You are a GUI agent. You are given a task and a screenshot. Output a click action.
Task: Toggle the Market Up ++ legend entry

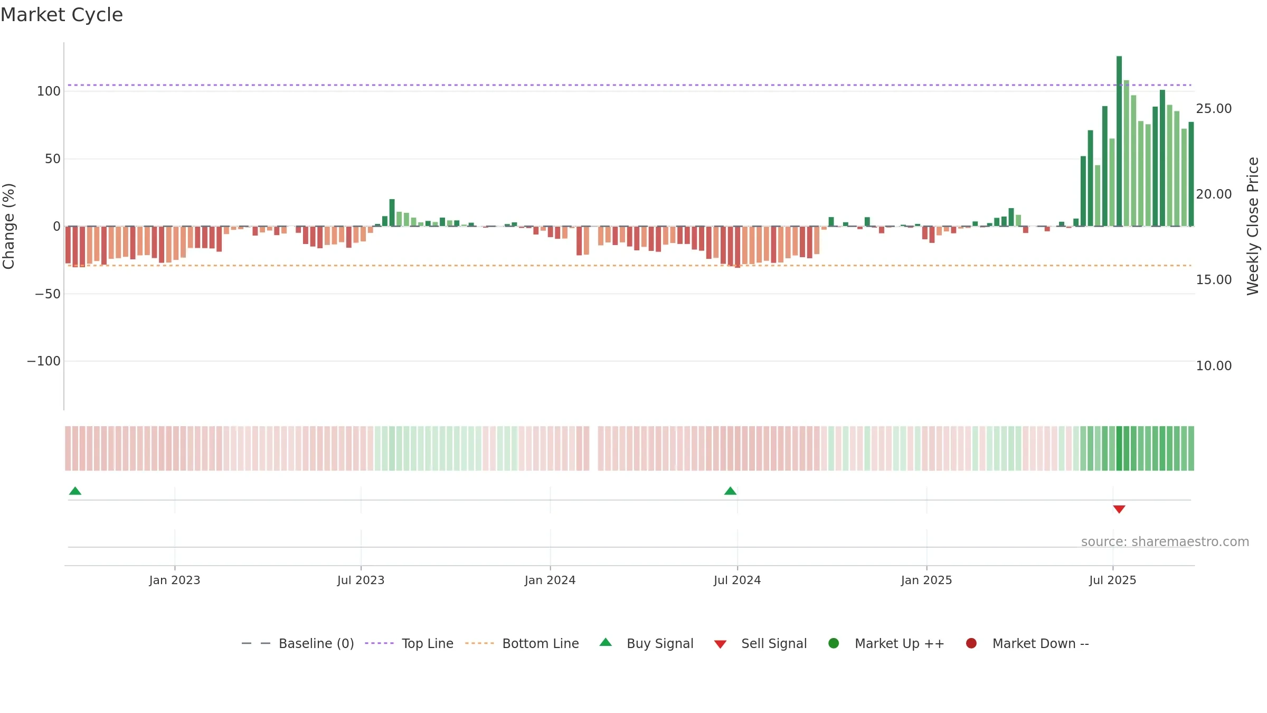886,643
